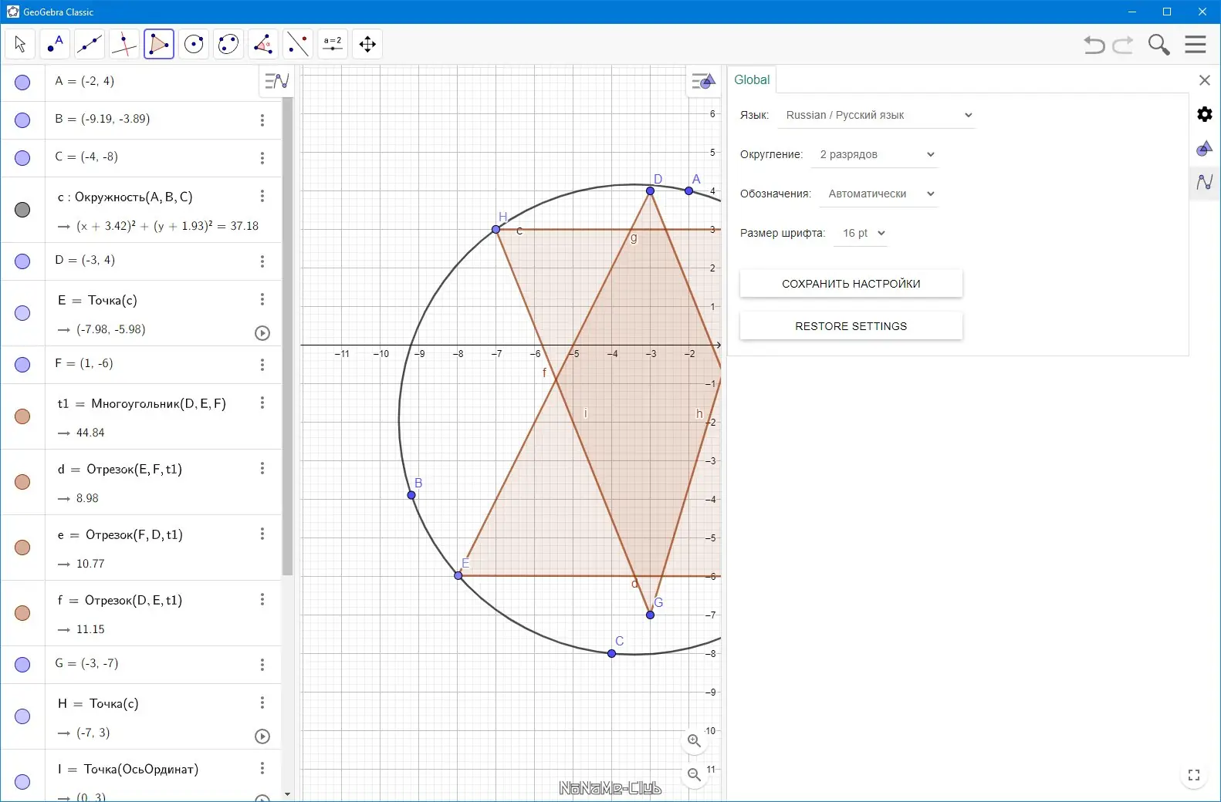Open the rounding dropdown

[875, 154]
